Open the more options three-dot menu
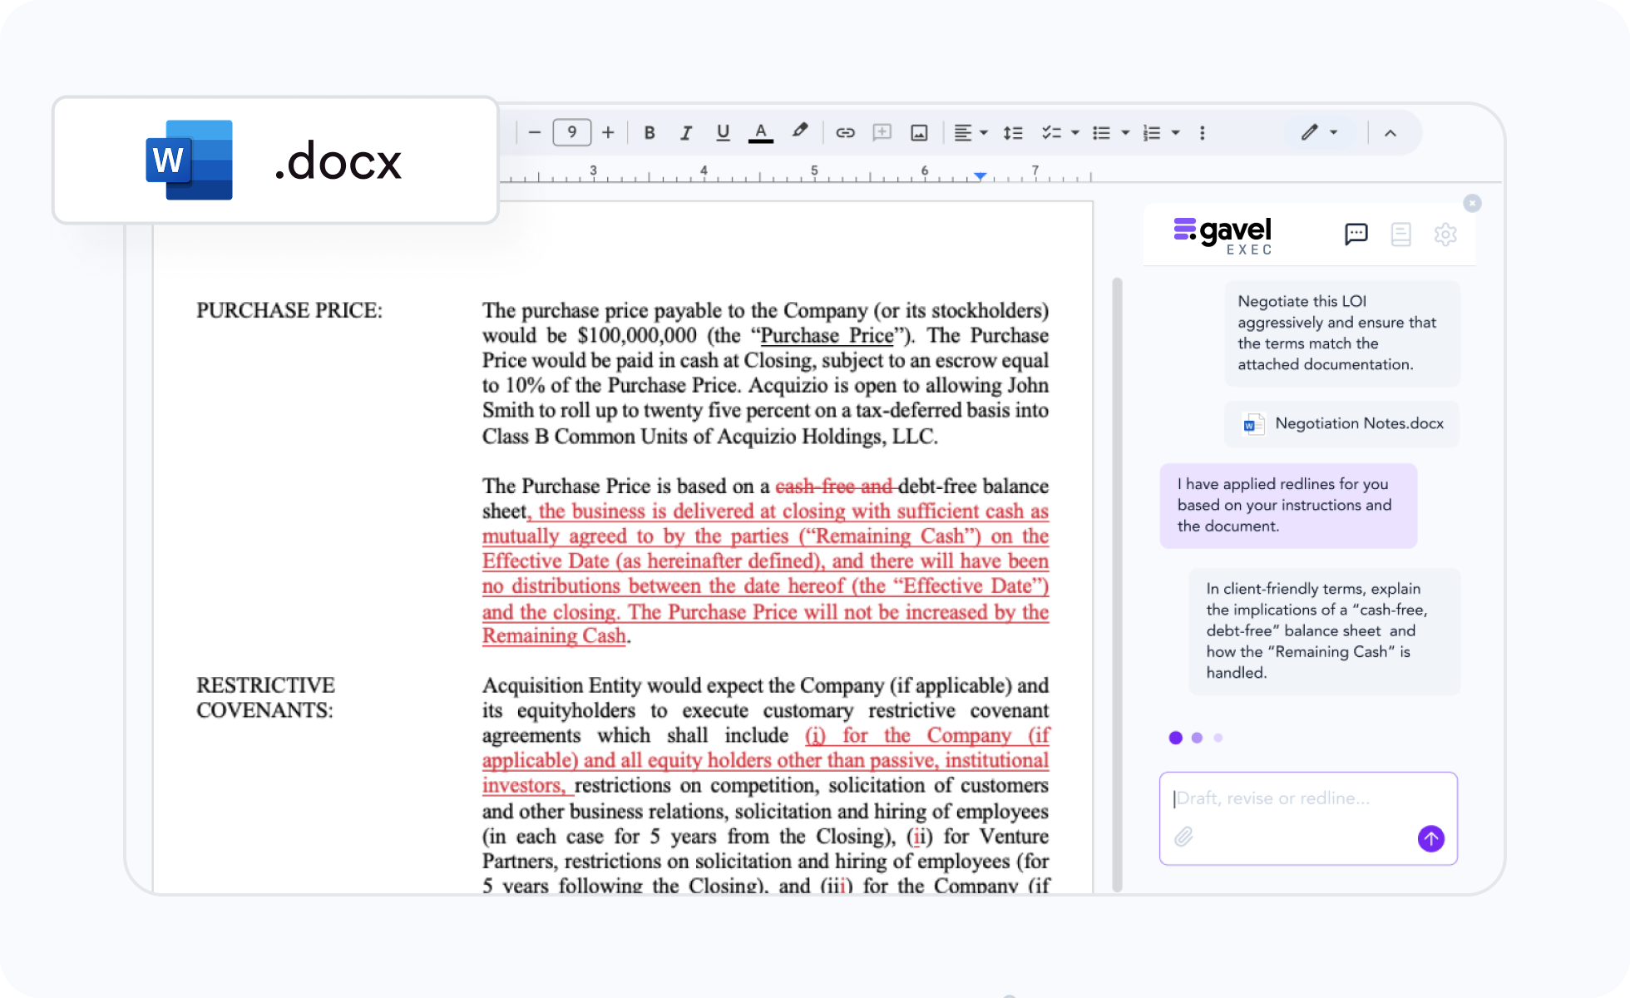 click(x=1203, y=132)
